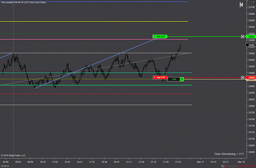Select the red Sell STP order flag
Screen dimensions: 256x168
pyautogui.click(x=160, y=77)
